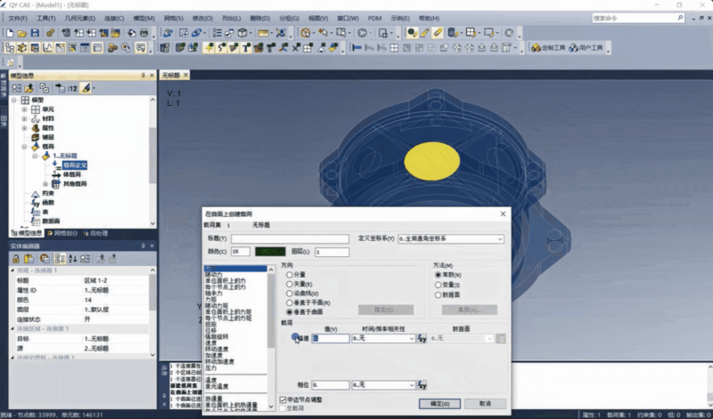Screen dimensions: 713x419
Task: Click the function icon beside the 时间/频率相关性 dropdown
Action: click(x=422, y=338)
